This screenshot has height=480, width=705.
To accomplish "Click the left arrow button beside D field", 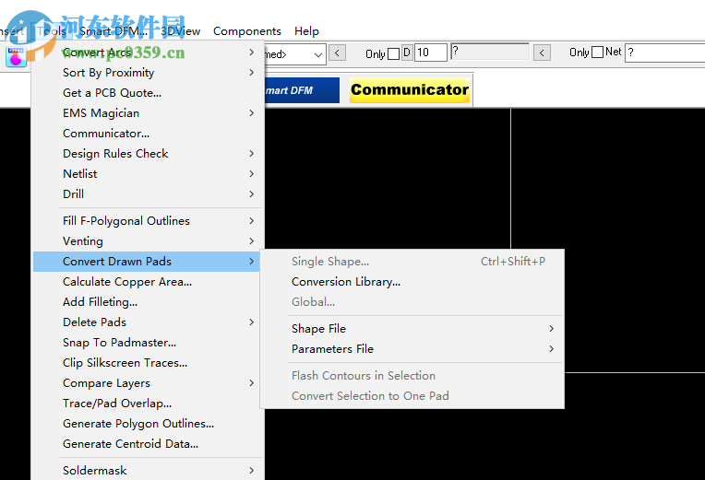I will [337, 53].
